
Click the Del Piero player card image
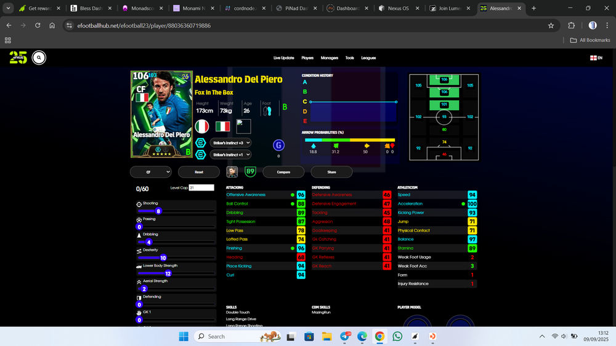[x=161, y=114]
